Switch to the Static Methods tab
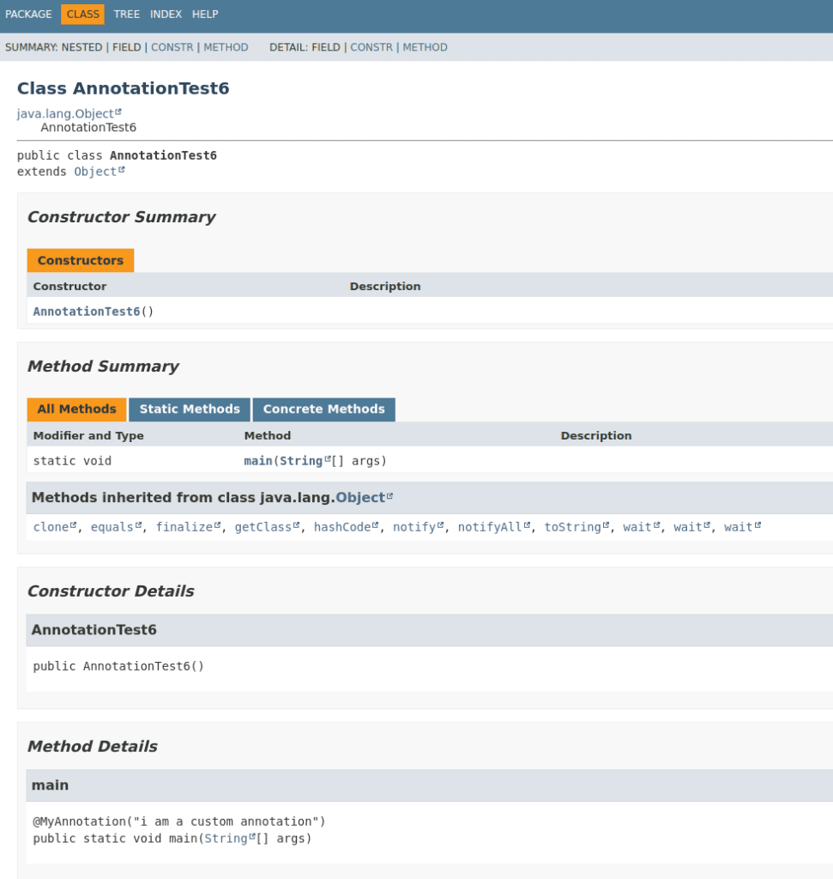 click(x=190, y=409)
